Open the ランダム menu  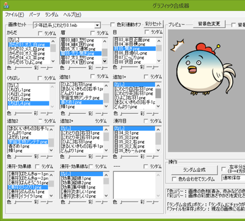tap(51, 15)
